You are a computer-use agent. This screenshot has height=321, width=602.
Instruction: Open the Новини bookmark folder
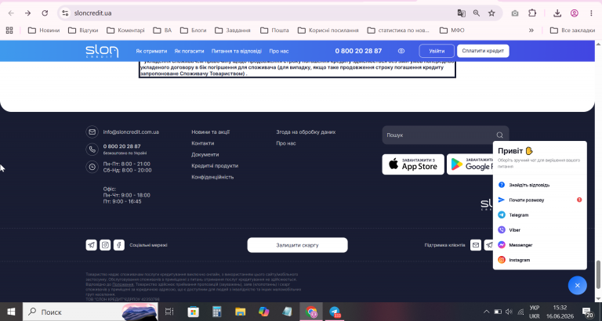click(44, 31)
